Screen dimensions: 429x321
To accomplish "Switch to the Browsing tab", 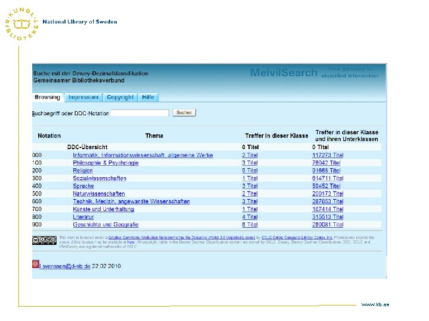I will pyautogui.click(x=48, y=97).
